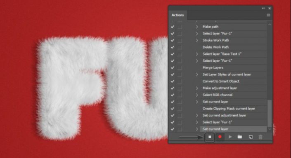Expand the Make adjustment layer step
The image size is (291, 158).
pos(197,88)
